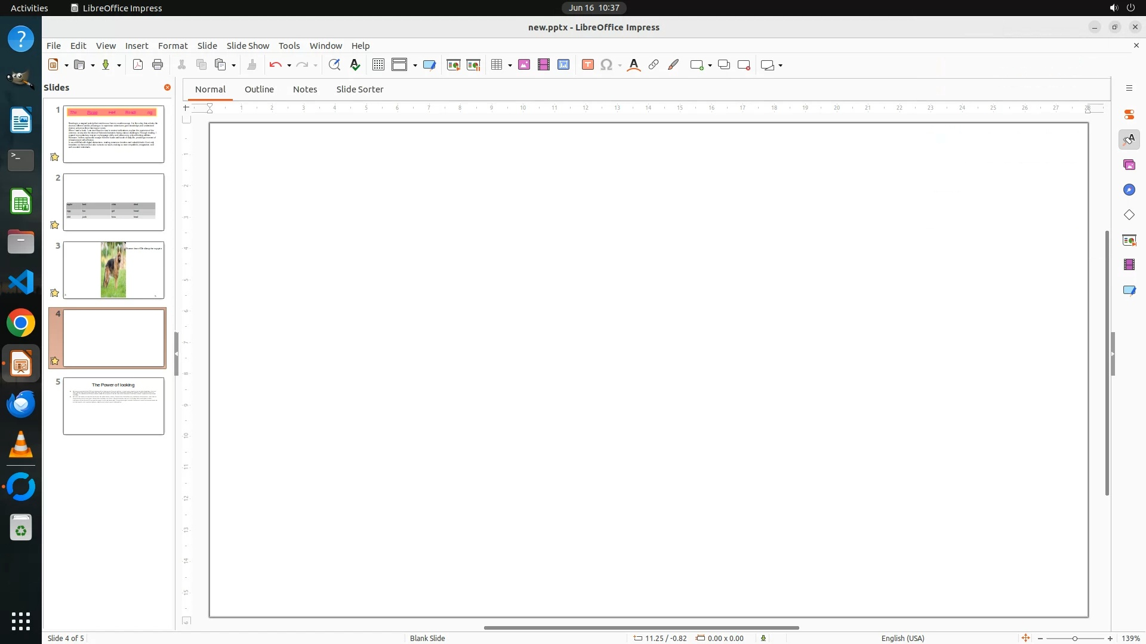
Task: Click the Print icon in toolbar
Action: pyautogui.click(x=158, y=65)
